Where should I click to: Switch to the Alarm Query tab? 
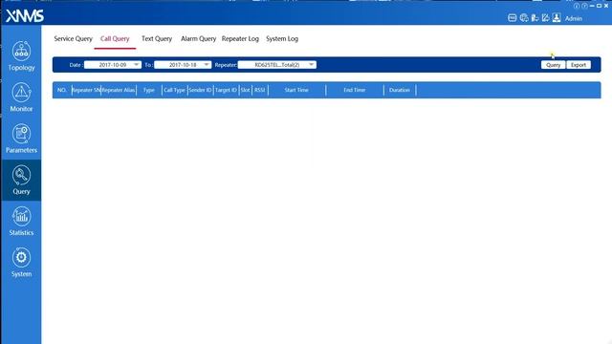click(x=198, y=38)
